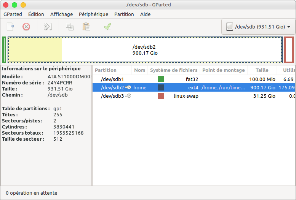Click the 900.17 Gio size cell in table
The width and height of the screenshot is (296, 200).
263,88
